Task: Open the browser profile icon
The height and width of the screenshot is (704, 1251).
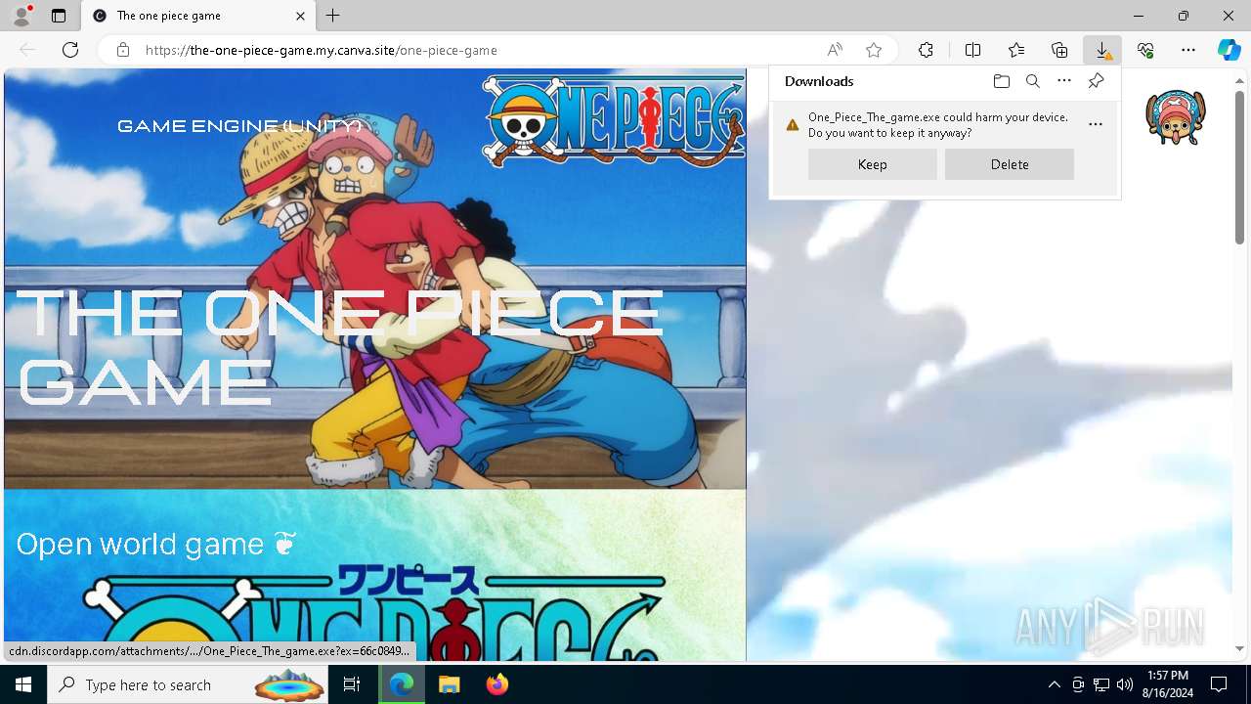Action: [22, 16]
